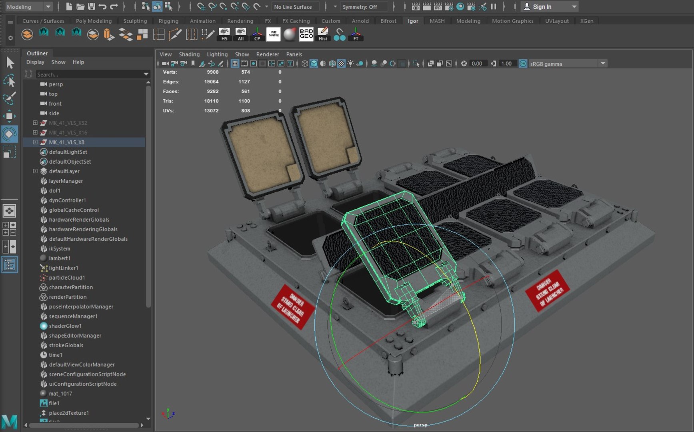The image size is (694, 432).
Task: Toggle the Outliner panel icon in the sidebar
Action: pyautogui.click(x=10, y=264)
